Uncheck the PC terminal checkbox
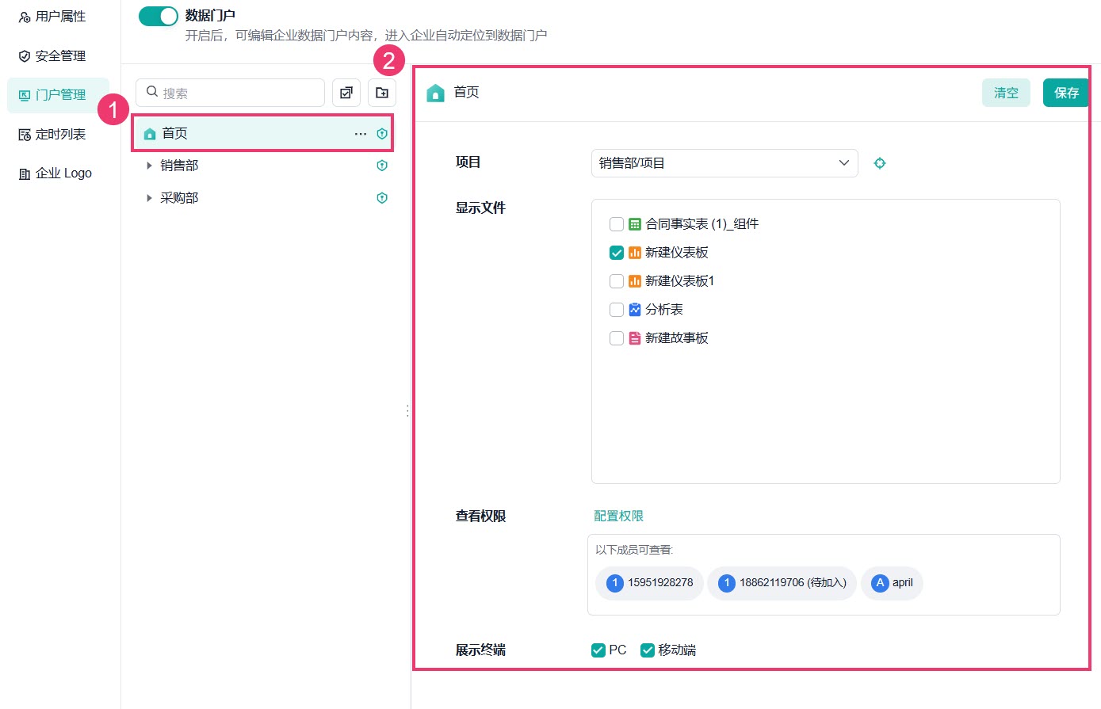 pos(598,650)
